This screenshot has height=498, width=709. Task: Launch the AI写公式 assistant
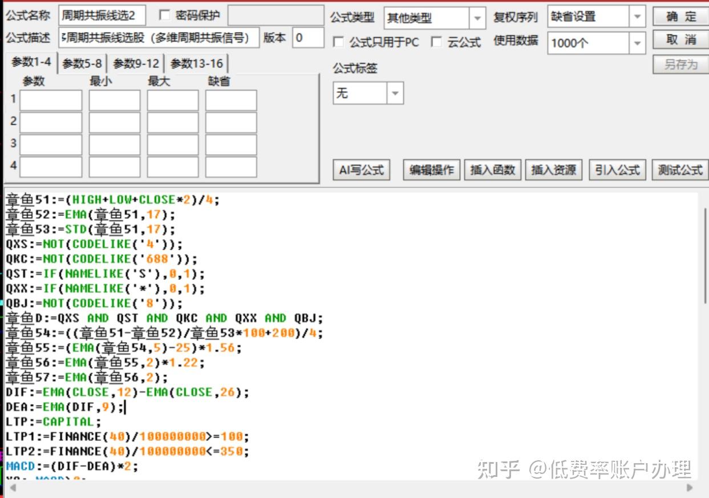[361, 170]
